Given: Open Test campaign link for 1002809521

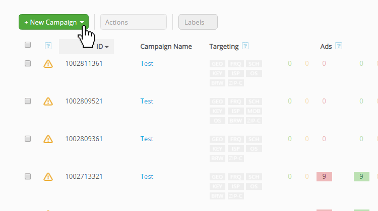Looking at the screenshot, I should tap(147, 101).
